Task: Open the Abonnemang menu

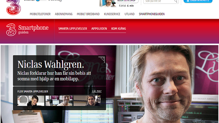Action: 64,14
